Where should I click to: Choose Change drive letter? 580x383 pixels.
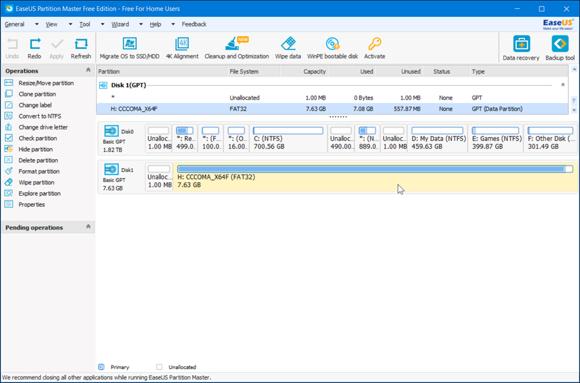[43, 127]
